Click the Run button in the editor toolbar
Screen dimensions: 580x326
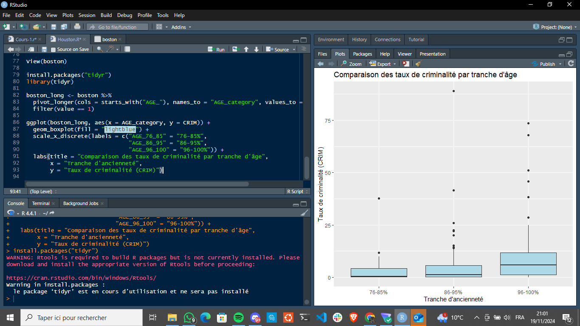[x=216, y=50]
